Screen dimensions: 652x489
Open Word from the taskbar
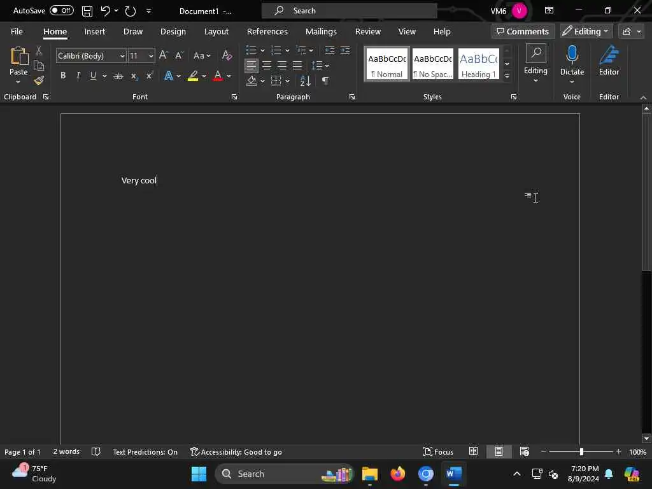tap(453, 474)
